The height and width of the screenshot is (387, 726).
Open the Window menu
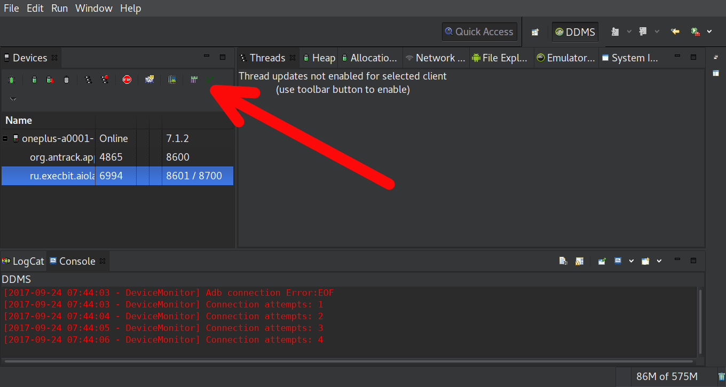tap(94, 8)
